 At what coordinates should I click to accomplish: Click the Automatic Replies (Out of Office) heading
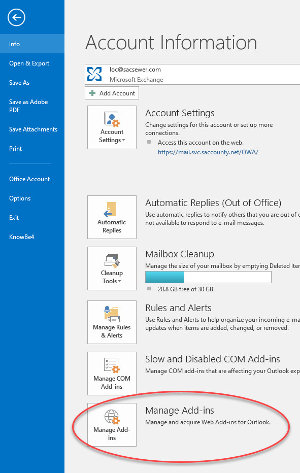coord(213,202)
